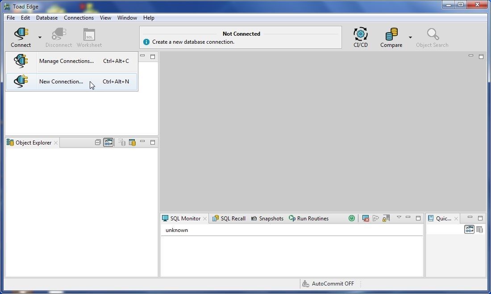This screenshot has height=294, width=491.
Task: Toggle Link with Editor in Quic... panel
Action: click(x=469, y=229)
